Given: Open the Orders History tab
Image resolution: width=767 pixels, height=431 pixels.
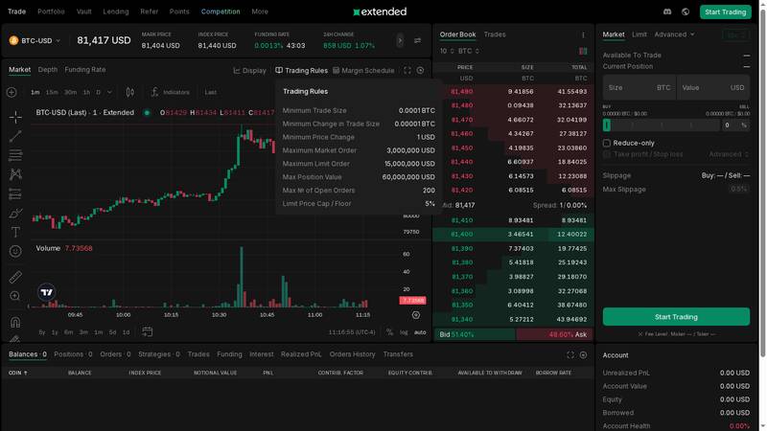Looking at the screenshot, I should coord(352,354).
